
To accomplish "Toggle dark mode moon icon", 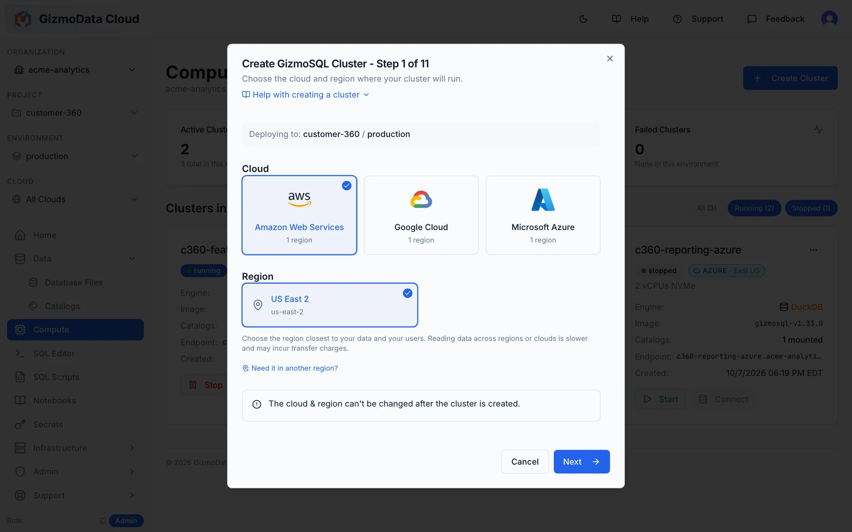I will (584, 19).
